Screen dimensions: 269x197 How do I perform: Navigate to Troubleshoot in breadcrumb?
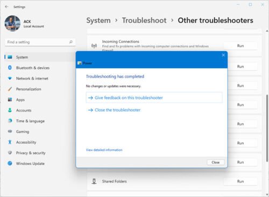coord(144,20)
